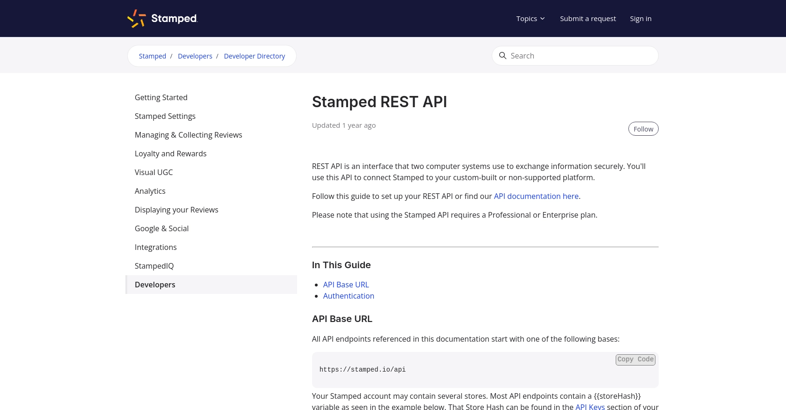Select Developers sidebar item
Viewport: 786px width, 410px height.
coord(211,285)
